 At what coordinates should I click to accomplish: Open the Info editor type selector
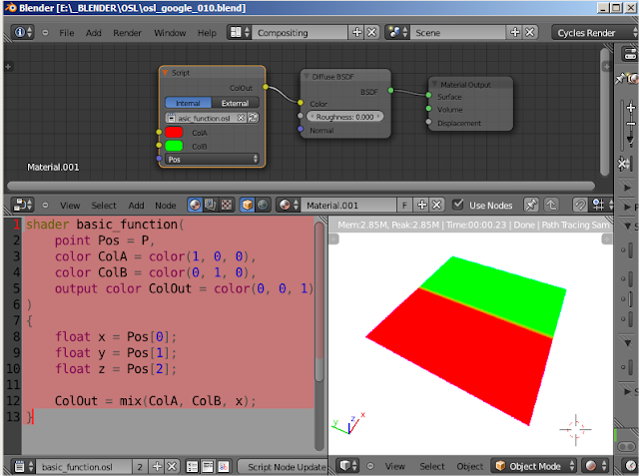[x=22, y=32]
